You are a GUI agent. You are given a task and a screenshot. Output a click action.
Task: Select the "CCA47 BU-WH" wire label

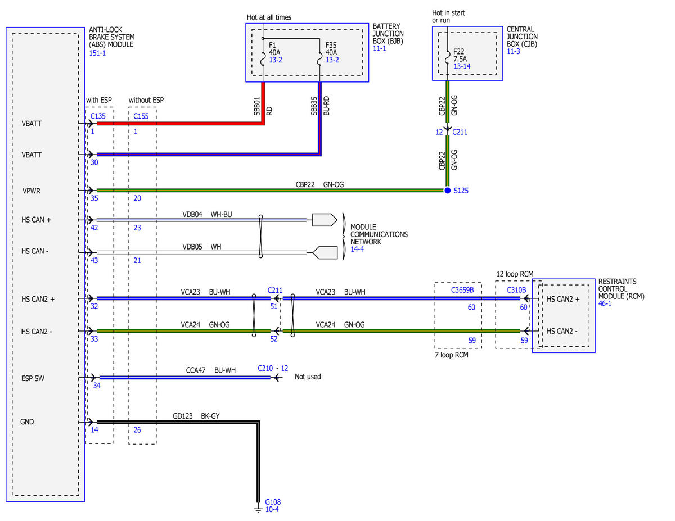(x=211, y=370)
